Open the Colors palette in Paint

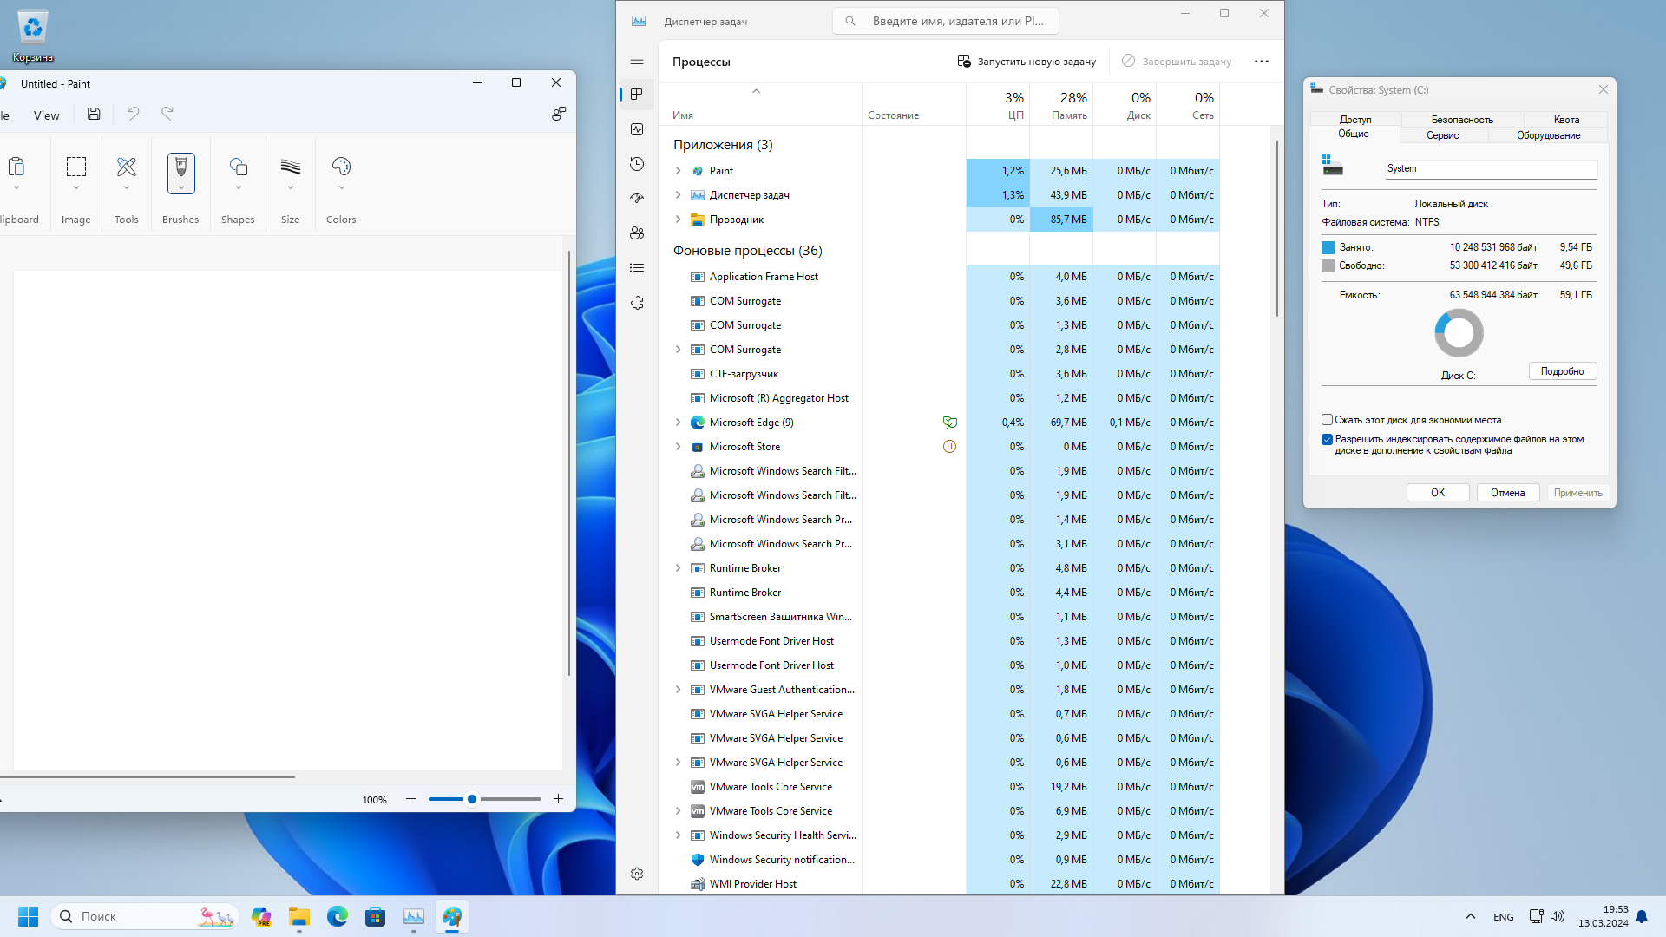[x=341, y=174]
